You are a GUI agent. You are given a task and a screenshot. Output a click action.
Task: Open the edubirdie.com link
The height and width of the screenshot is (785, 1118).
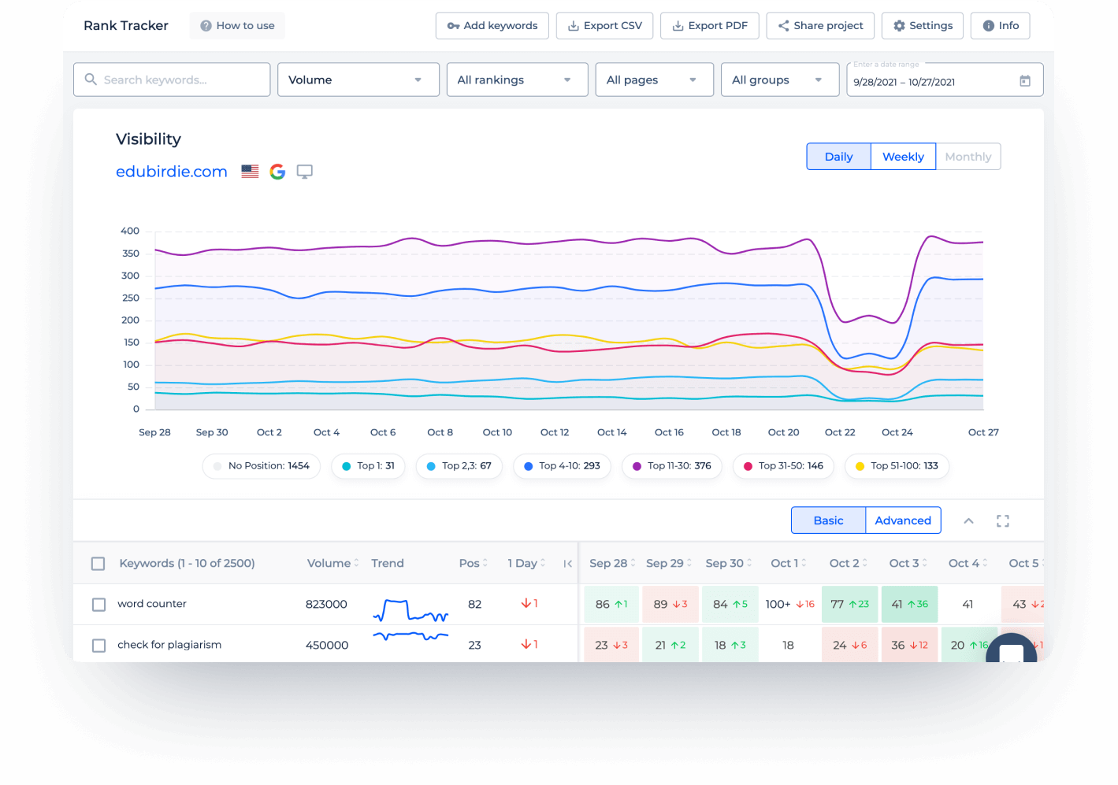point(172,172)
